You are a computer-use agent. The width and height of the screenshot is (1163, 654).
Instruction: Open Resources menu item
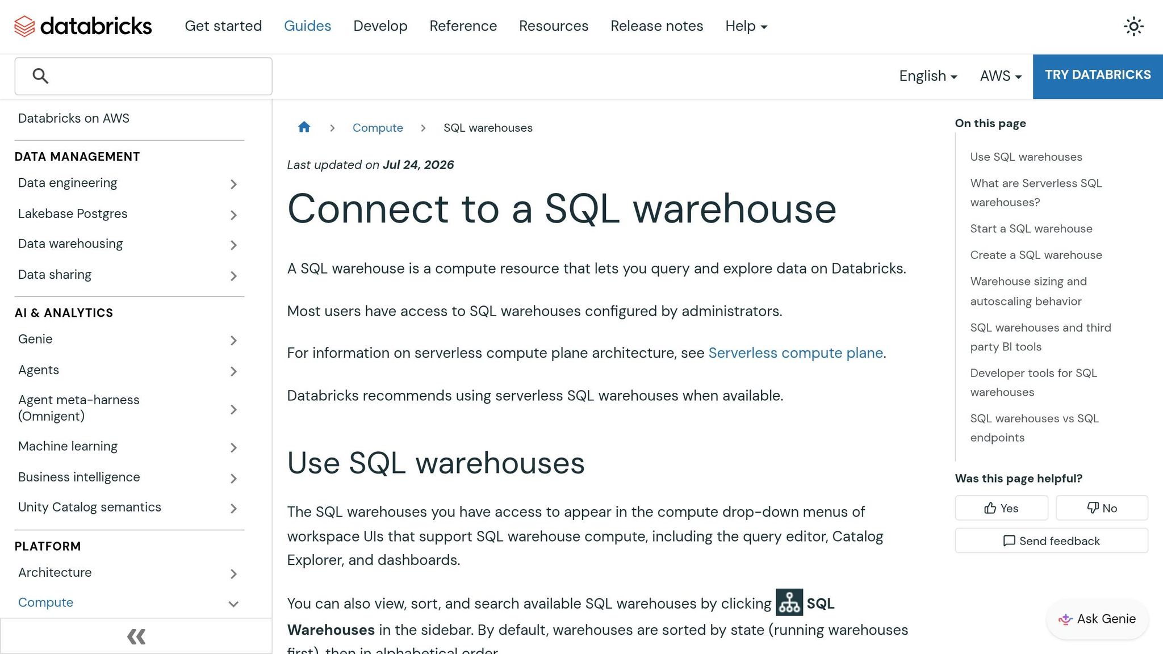tap(554, 26)
